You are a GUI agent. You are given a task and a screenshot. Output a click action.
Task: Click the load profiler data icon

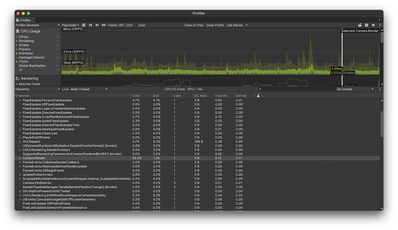coord(360,25)
